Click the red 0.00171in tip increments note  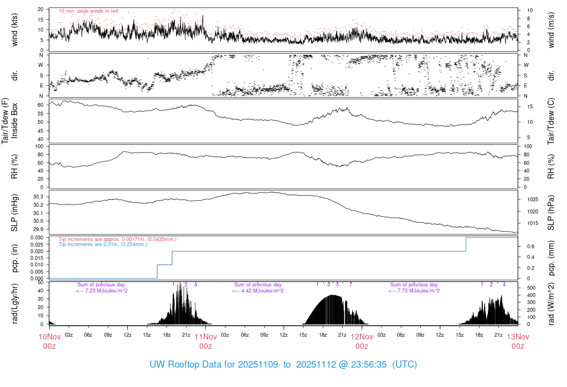pyautogui.click(x=117, y=239)
